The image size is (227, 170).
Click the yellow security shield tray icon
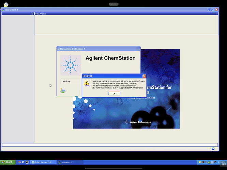click(200, 162)
